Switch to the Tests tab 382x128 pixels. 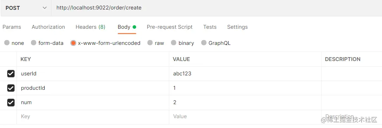point(210,27)
